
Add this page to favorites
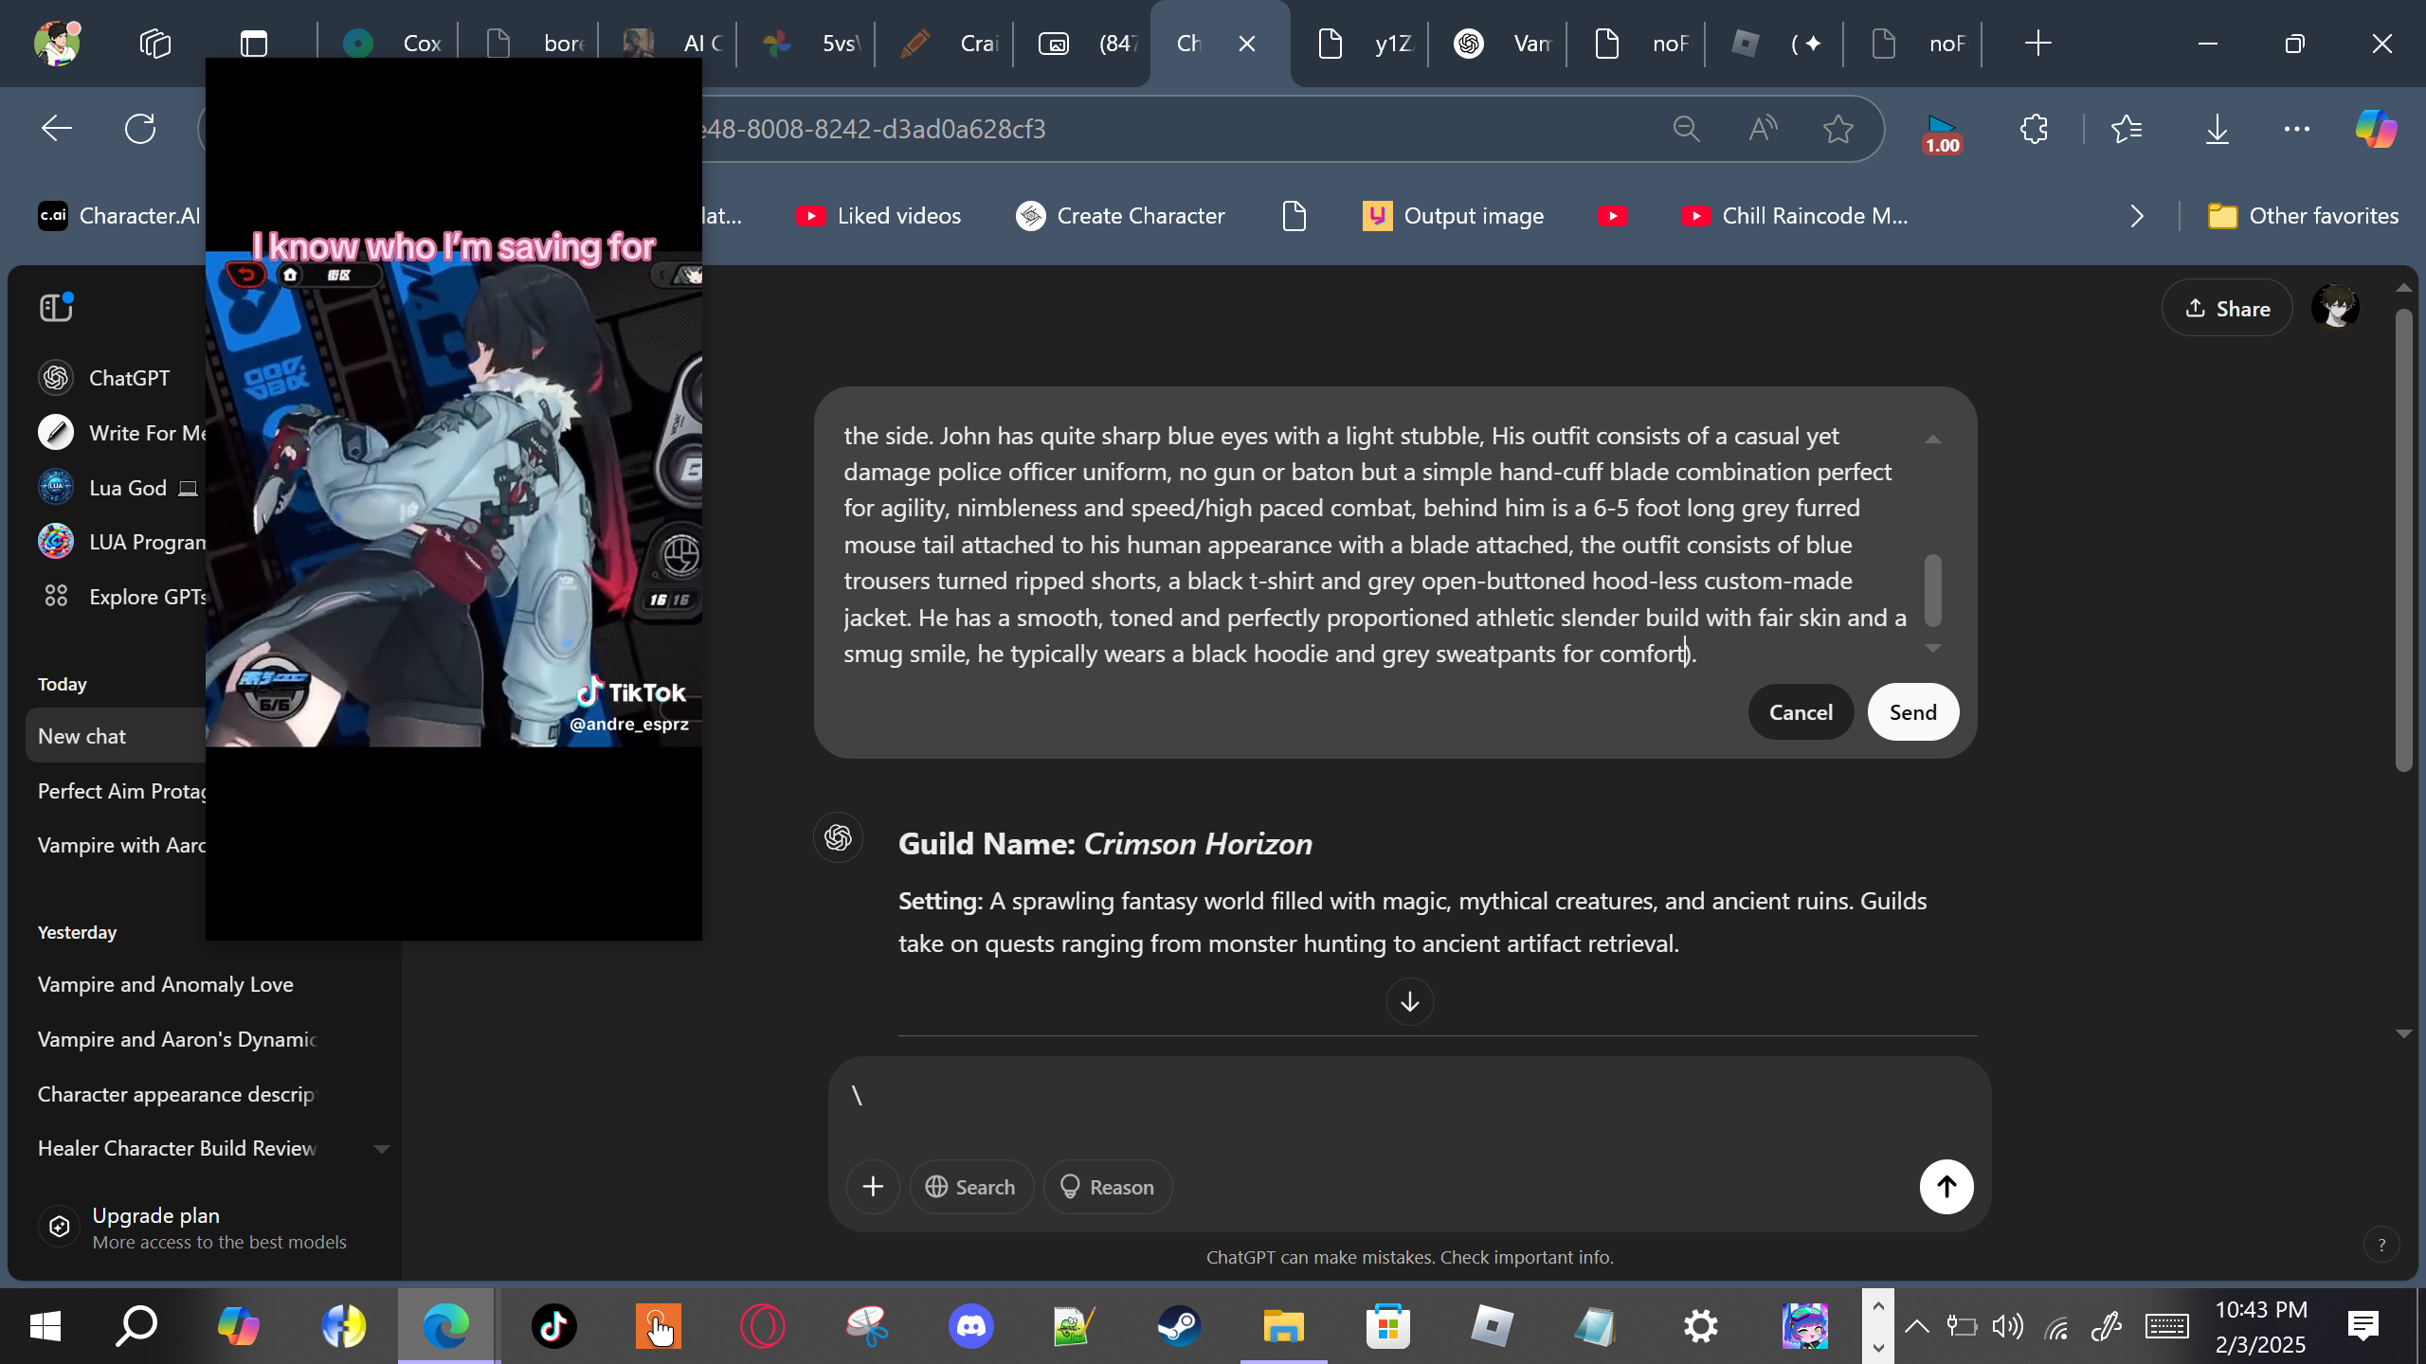pos(1838,129)
